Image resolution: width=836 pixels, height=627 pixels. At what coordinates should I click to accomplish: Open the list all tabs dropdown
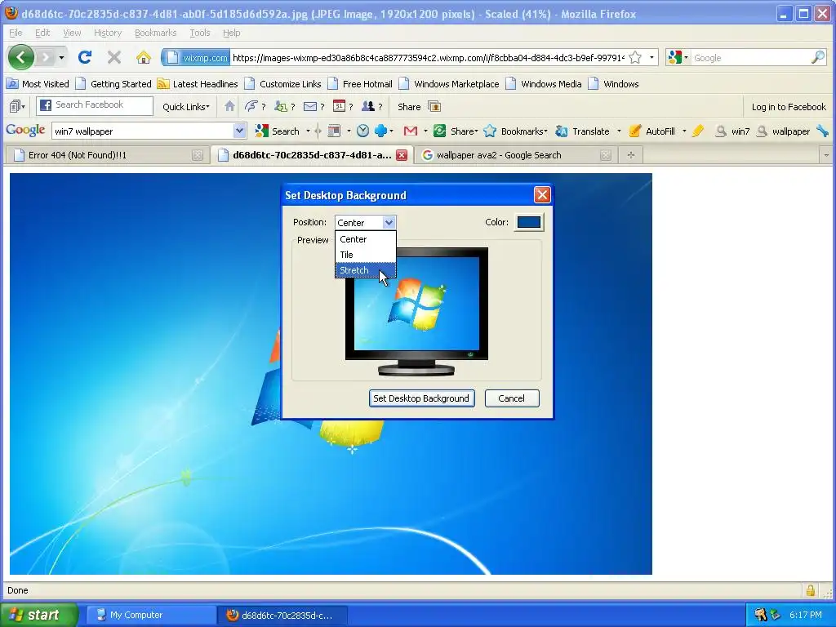826,155
